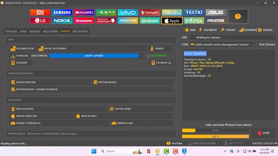The height and width of the screenshot is (156, 278).
Task: Open the Config settings
Action: click(265, 30)
